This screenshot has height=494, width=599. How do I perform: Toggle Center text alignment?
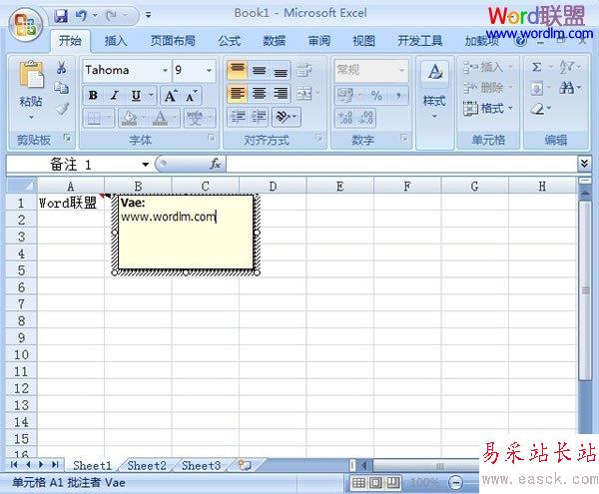(259, 93)
